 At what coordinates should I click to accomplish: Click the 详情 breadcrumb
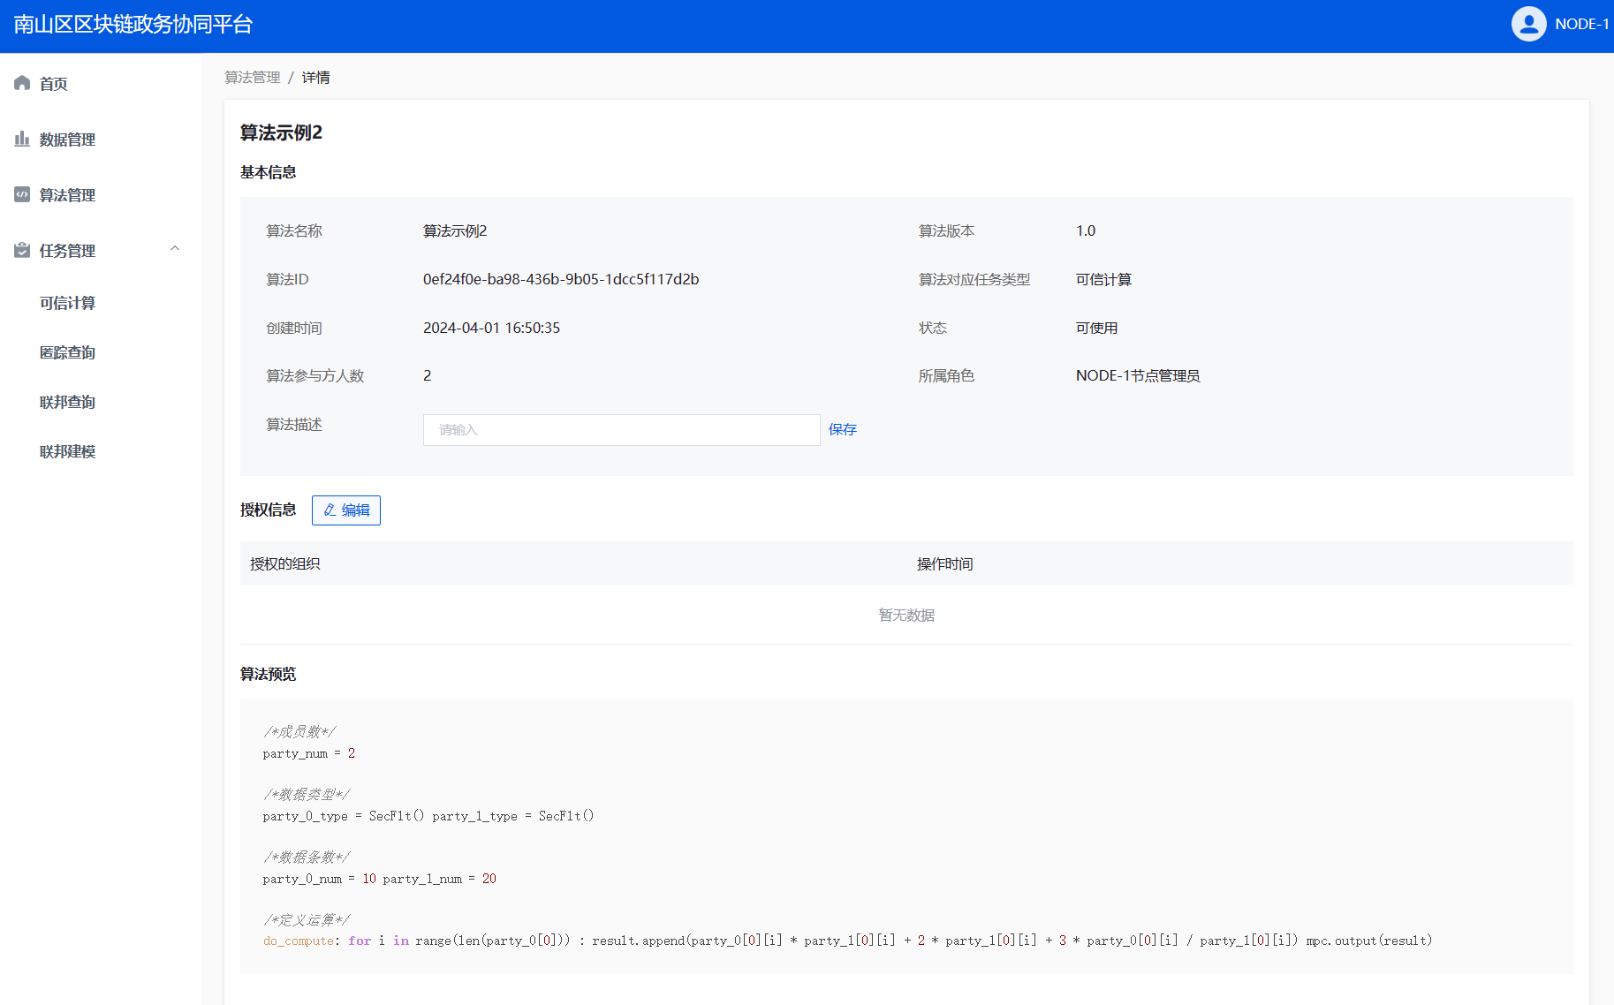(x=315, y=78)
